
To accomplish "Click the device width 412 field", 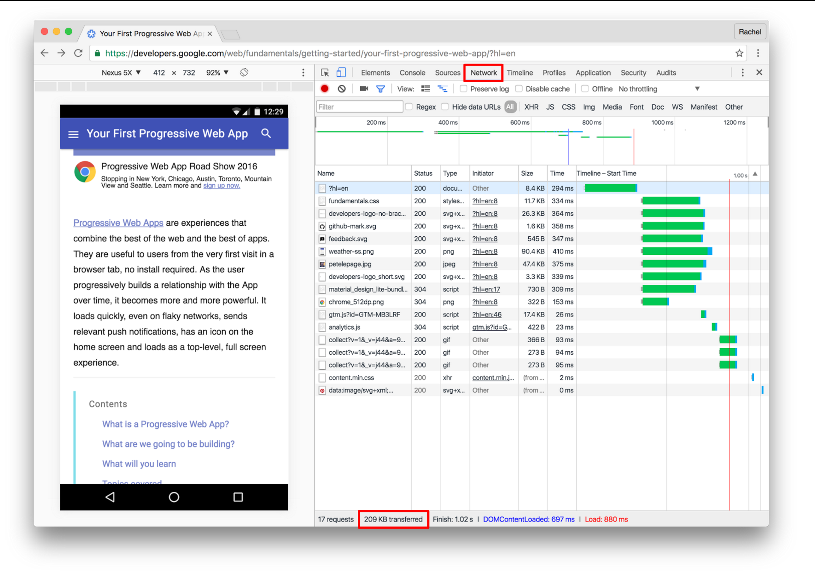I will pos(159,72).
